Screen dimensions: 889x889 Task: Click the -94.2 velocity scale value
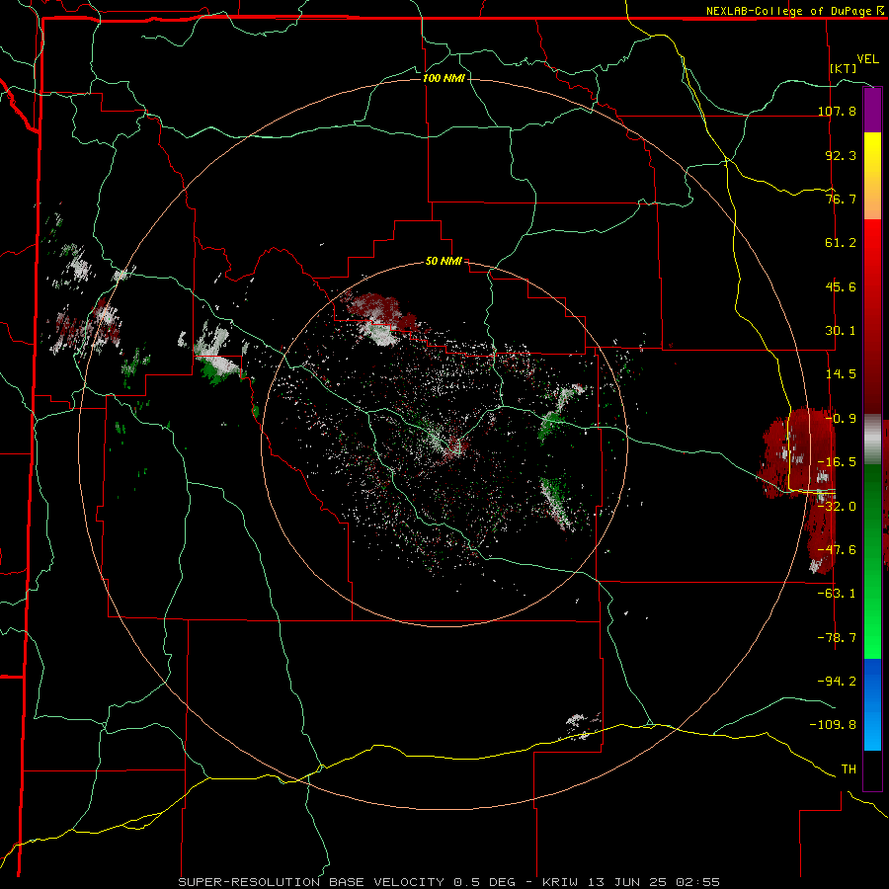837,681
